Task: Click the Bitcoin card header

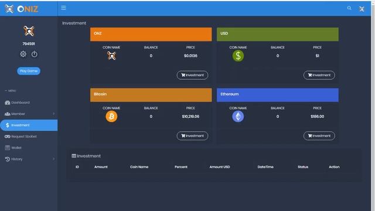Action: tap(151, 95)
